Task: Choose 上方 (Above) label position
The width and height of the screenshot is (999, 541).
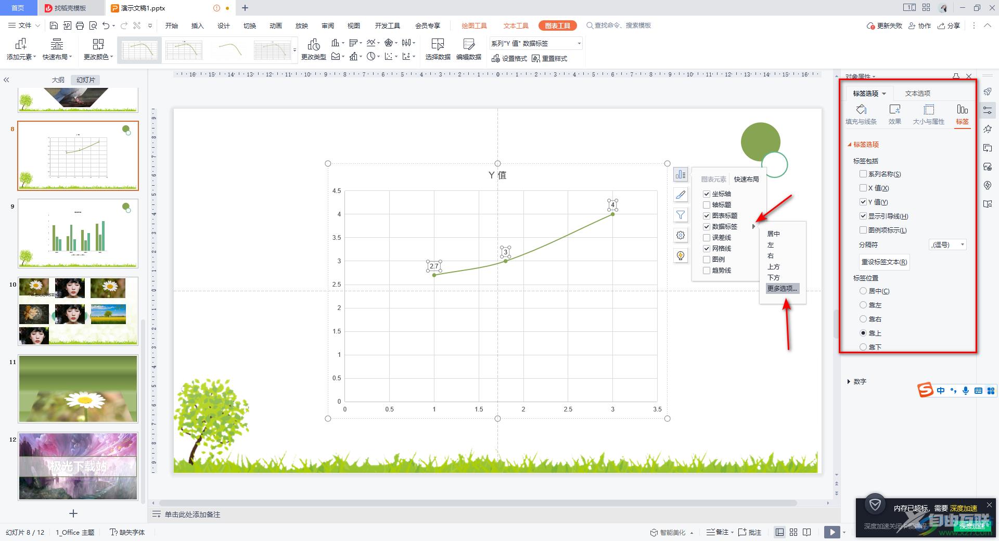Action: (x=774, y=267)
